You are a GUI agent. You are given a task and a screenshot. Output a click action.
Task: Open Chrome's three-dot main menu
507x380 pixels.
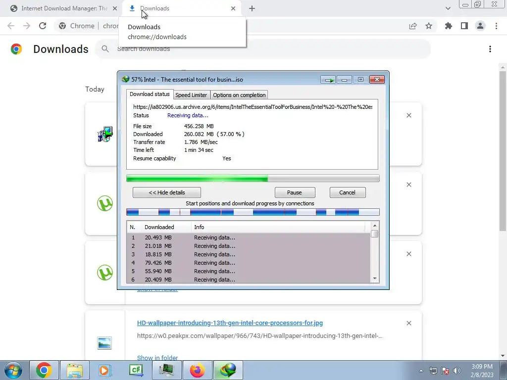496,26
